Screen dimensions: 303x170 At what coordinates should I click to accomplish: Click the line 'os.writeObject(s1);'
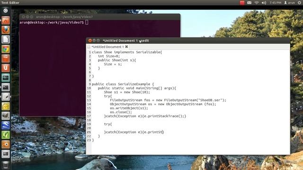pos(129,108)
